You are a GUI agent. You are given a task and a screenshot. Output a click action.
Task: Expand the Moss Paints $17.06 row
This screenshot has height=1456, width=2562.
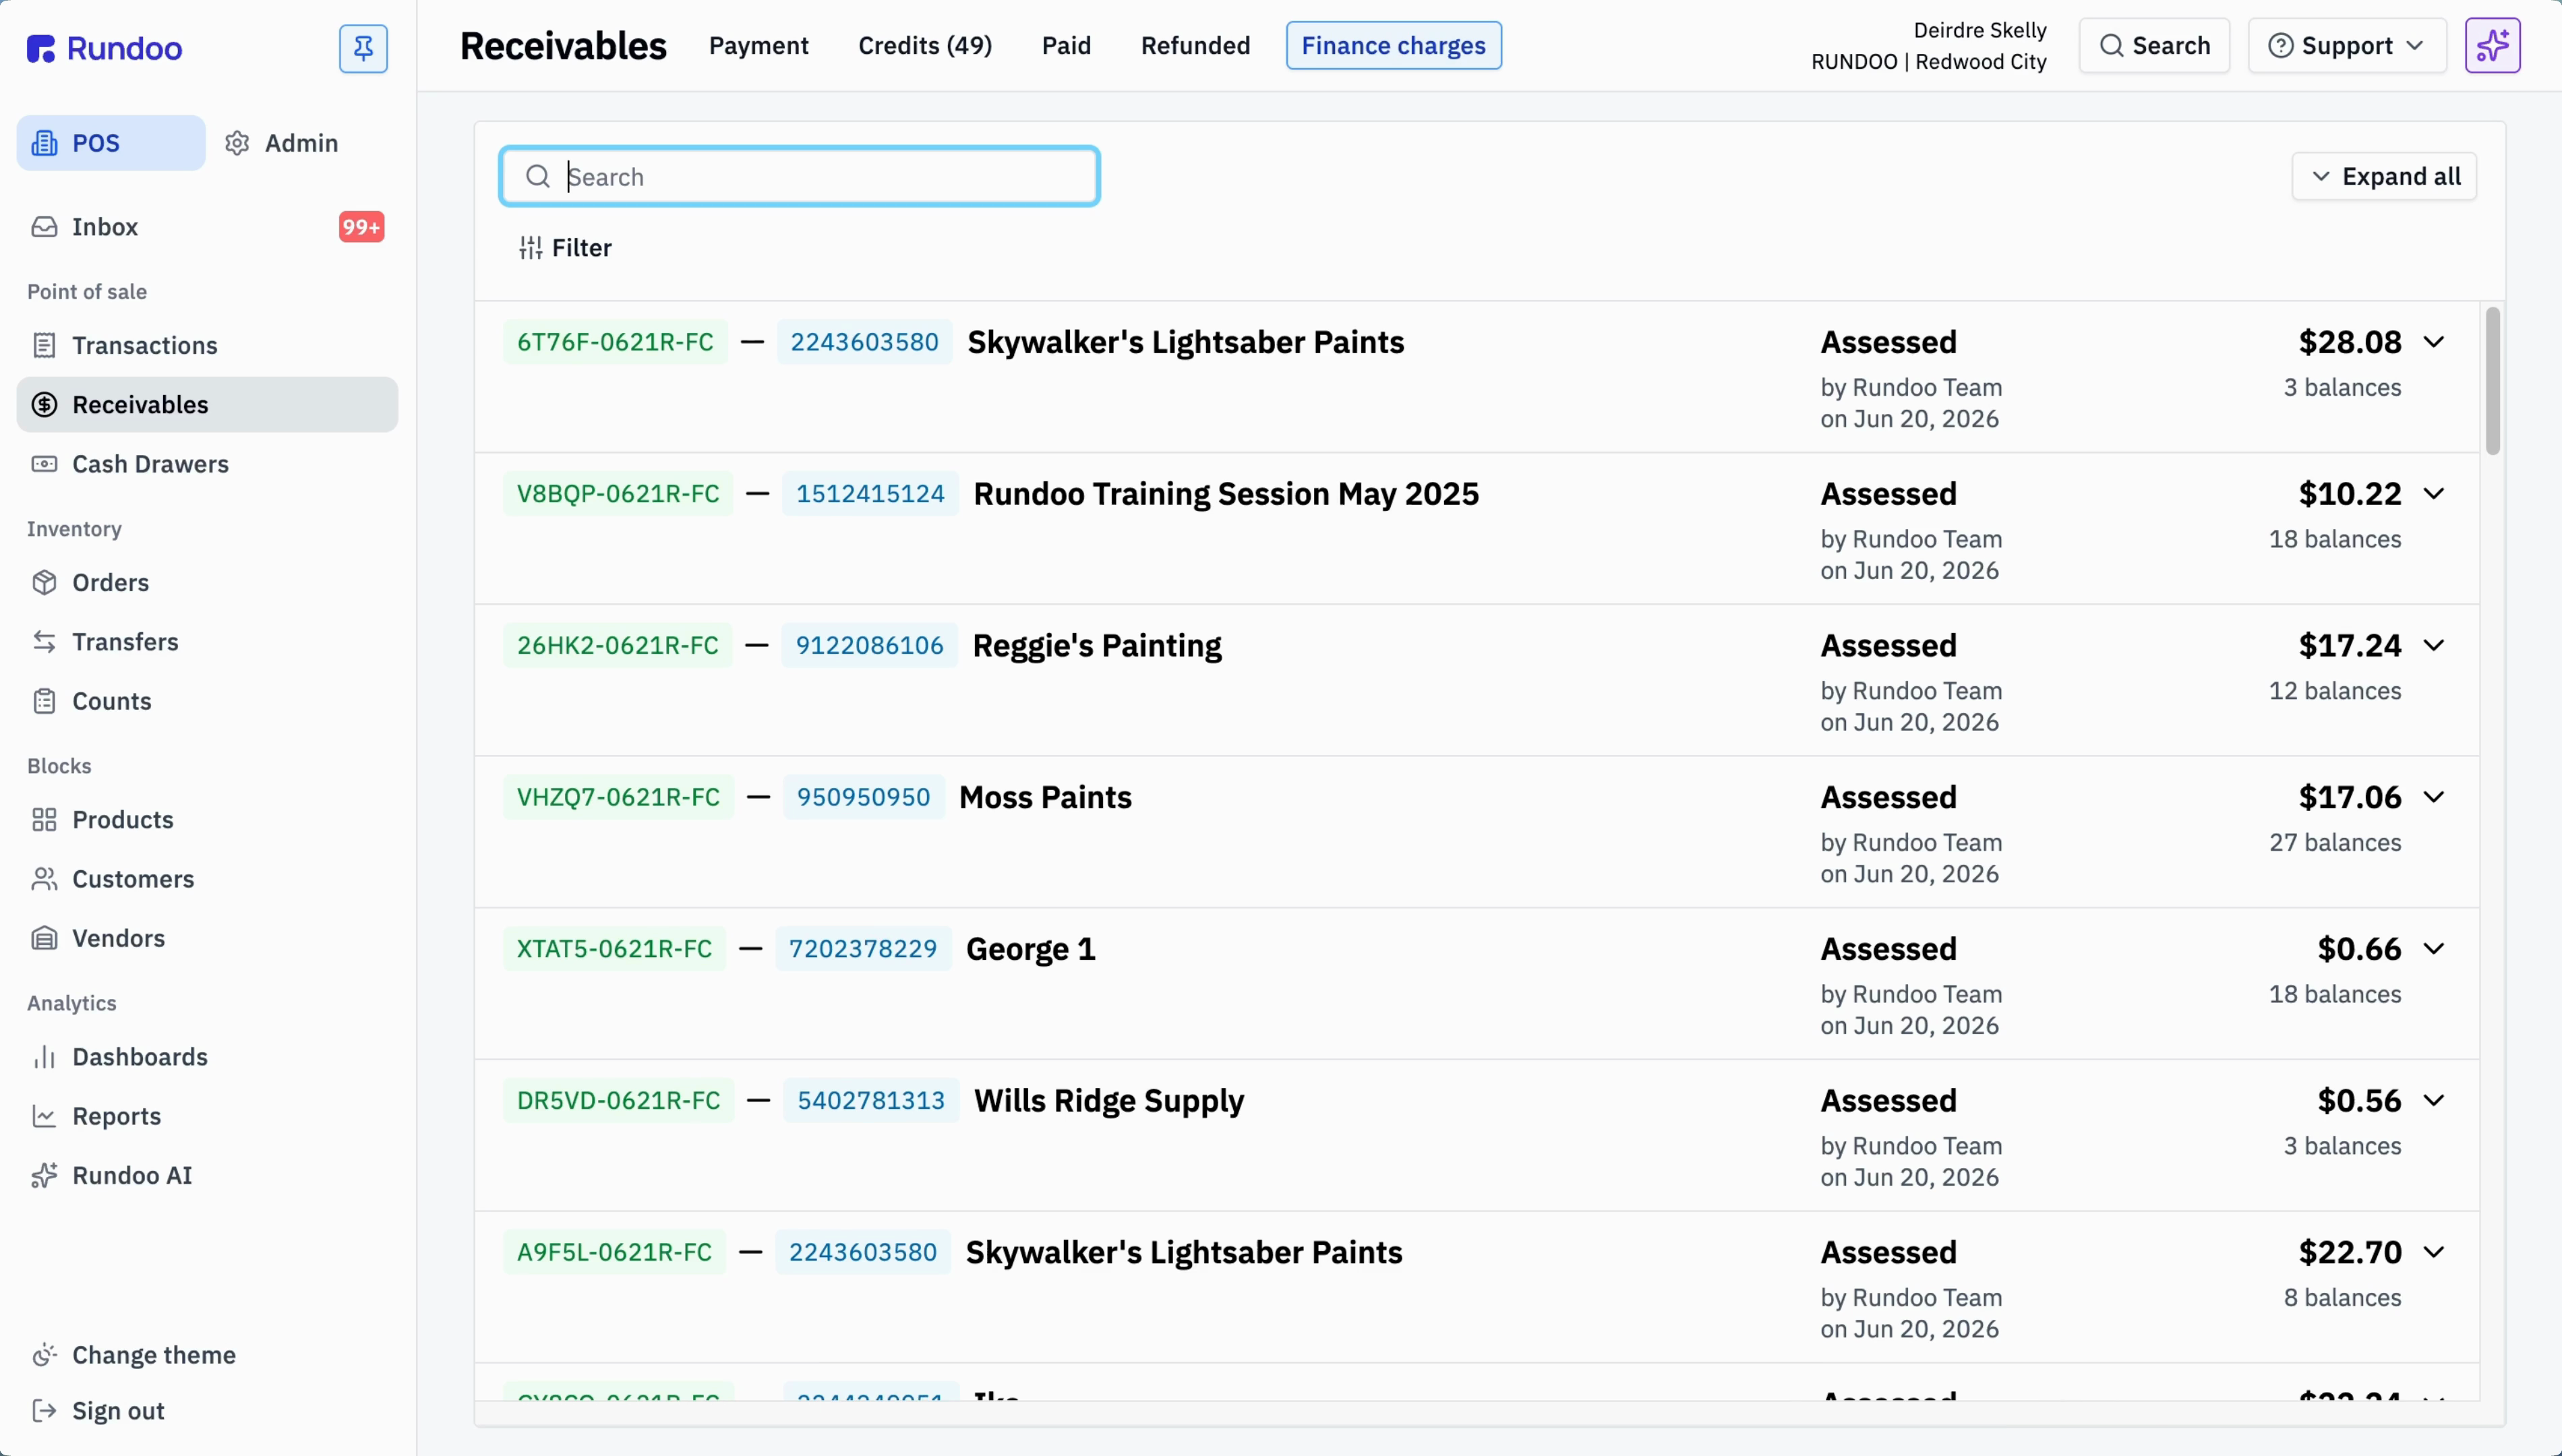[x=2433, y=797]
